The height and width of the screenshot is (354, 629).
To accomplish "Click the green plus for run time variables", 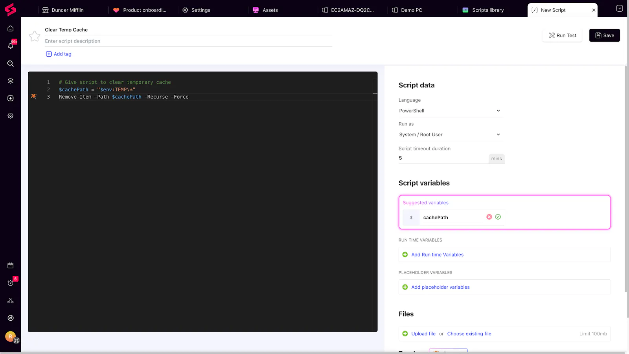I will coord(405,255).
